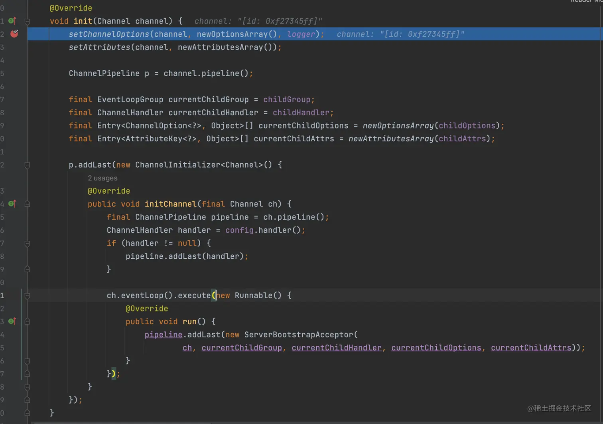Image resolution: width=603 pixels, height=424 pixels.
Task: Click the setAttributes method call
Action: (x=99, y=47)
